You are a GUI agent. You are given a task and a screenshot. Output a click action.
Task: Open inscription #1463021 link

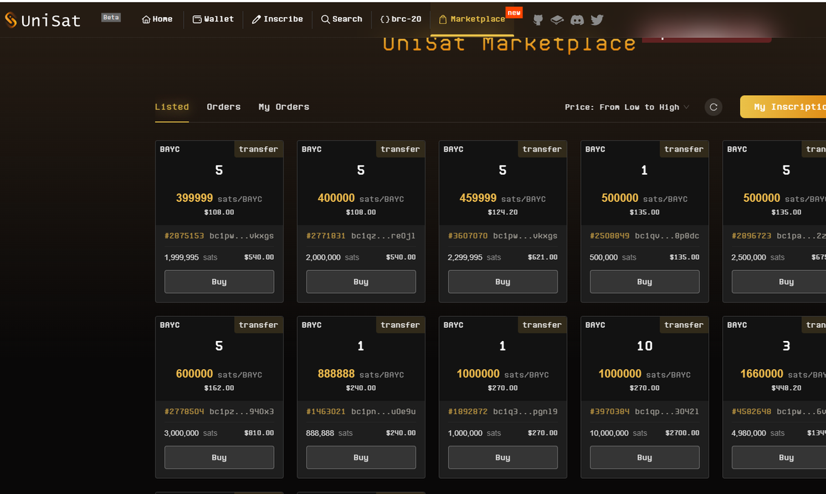(326, 412)
